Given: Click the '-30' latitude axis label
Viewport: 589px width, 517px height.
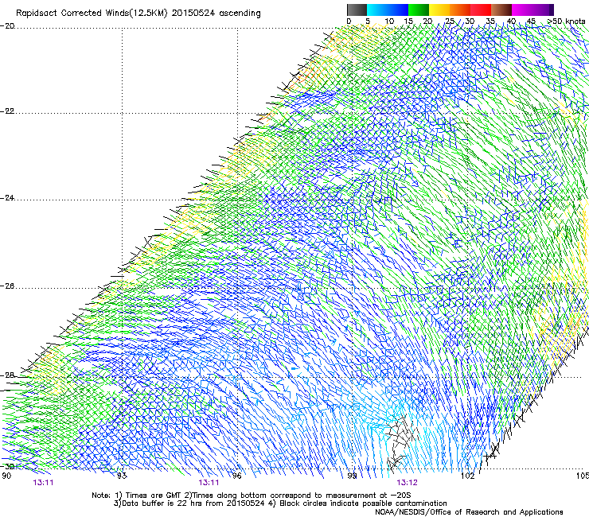Looking at the screenshot, I should pyautogui.click(x=7, y=466).
